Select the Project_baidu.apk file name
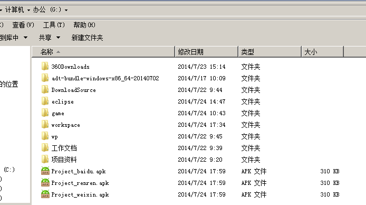The image size is (366, 205). (79, 171)
